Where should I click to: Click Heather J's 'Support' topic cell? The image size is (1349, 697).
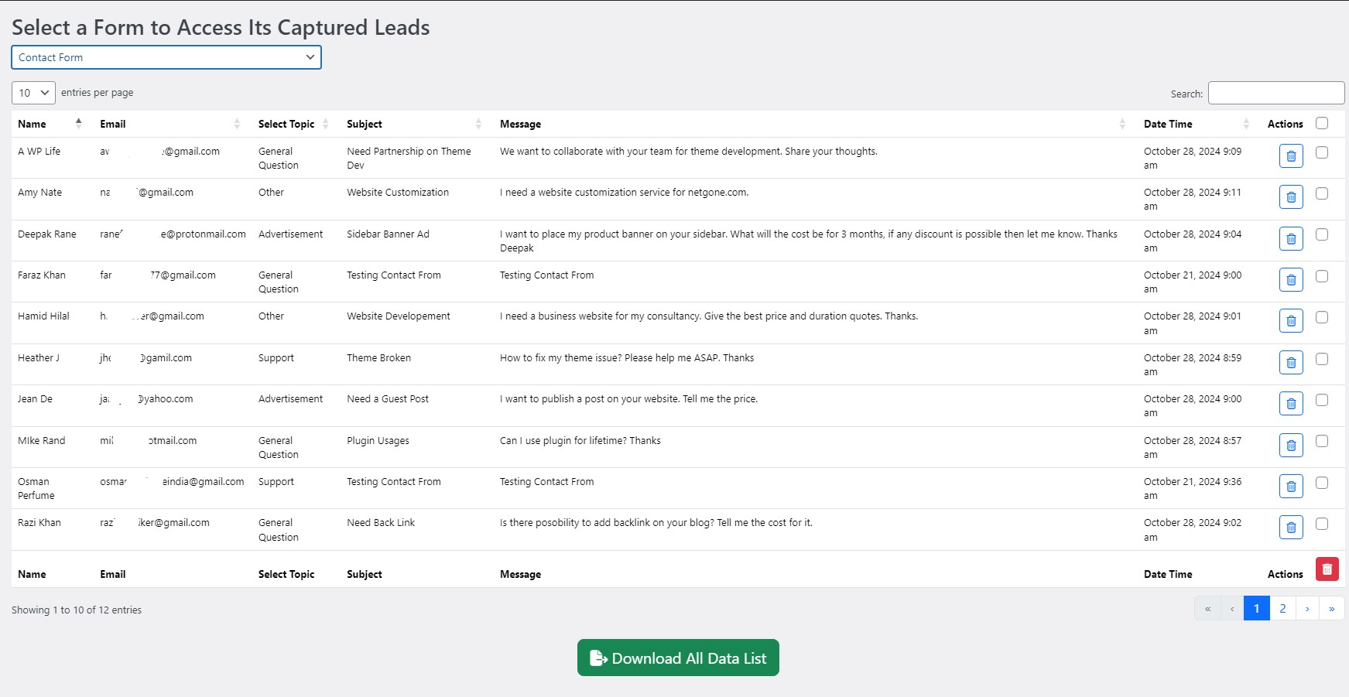click(x=276, y=357)
